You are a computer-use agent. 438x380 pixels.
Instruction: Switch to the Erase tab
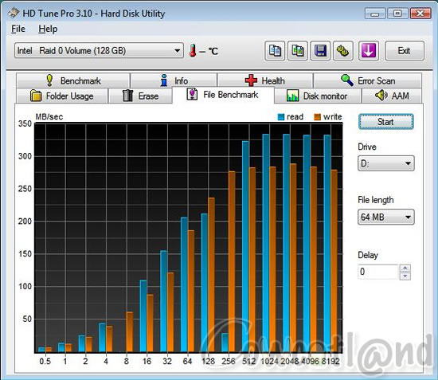click(x=140, y=96)
